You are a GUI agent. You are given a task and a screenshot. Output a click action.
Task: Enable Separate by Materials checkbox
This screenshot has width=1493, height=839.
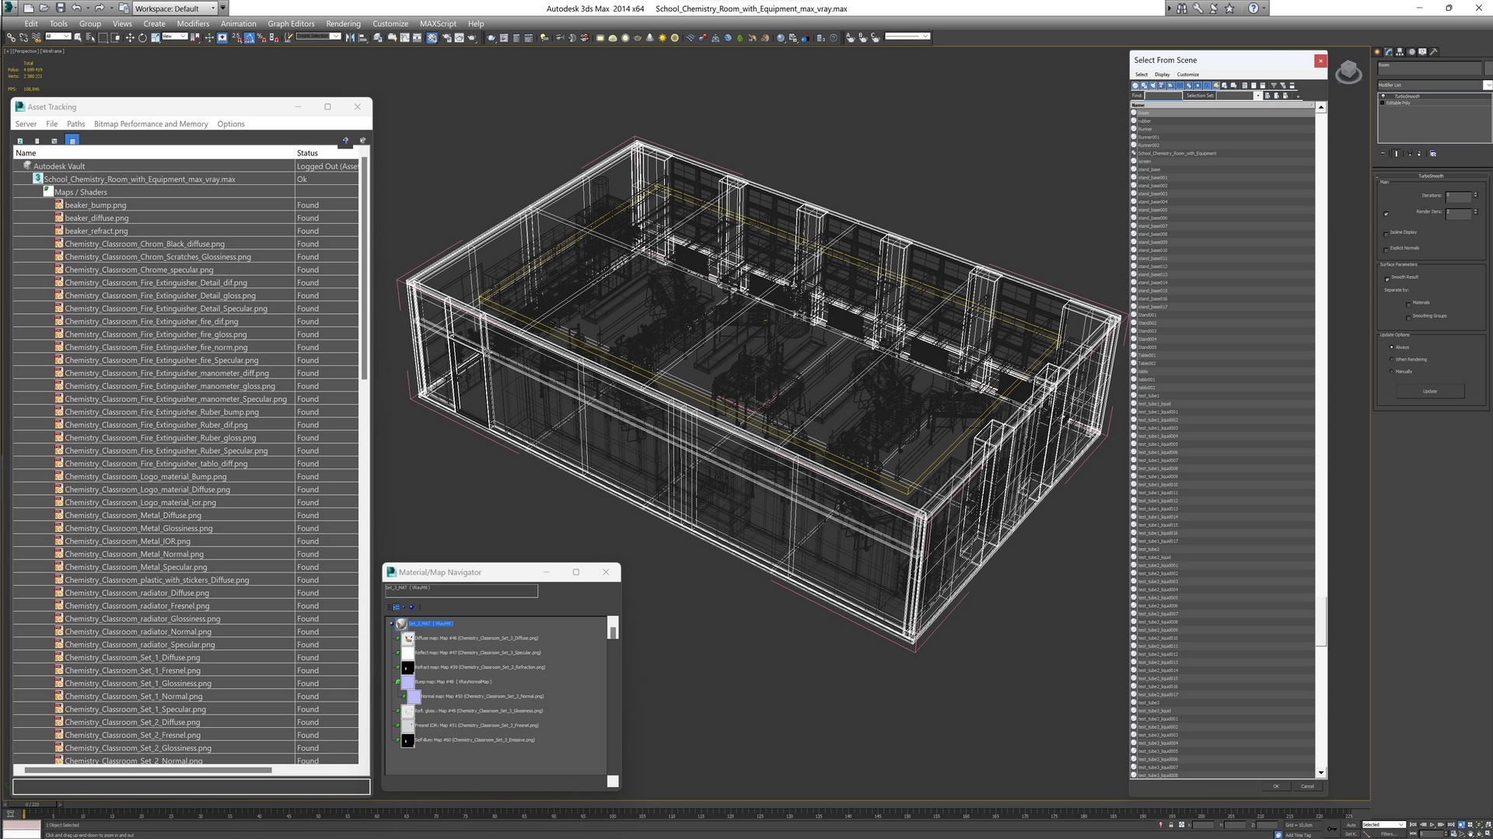[x=1408, y=304]
